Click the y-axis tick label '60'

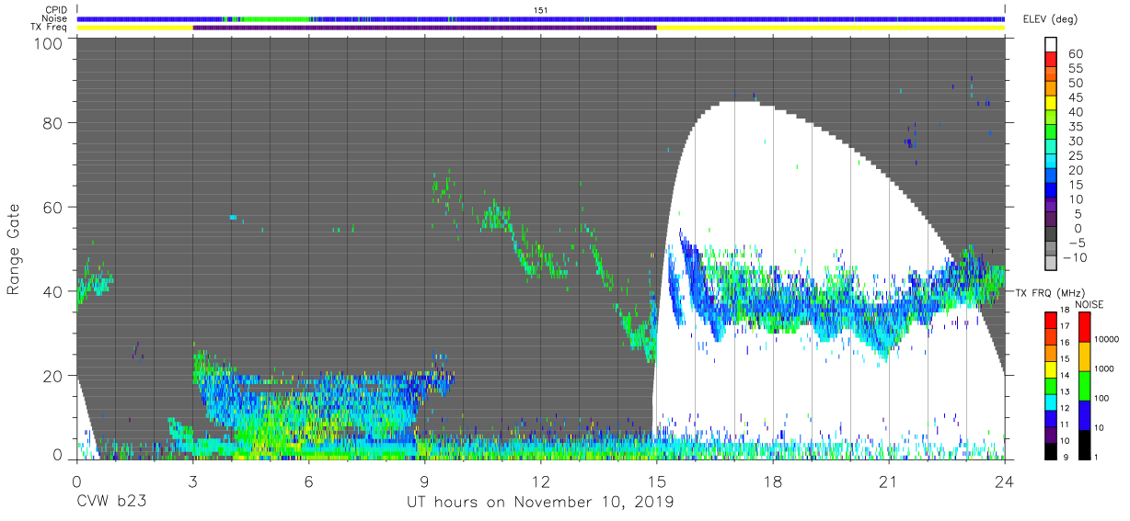click(54, 208)
